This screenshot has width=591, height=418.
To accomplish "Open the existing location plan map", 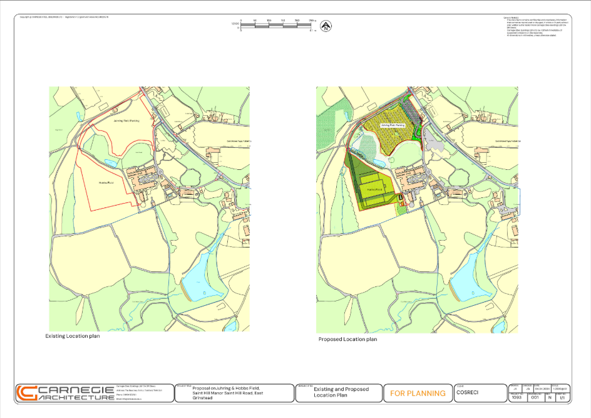I will (x=149, y=209).
